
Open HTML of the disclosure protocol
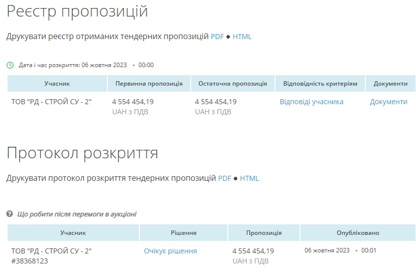coord(249,178)
